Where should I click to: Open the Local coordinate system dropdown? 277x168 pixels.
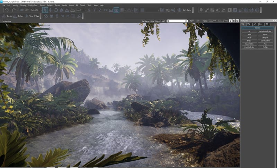coord(81,10)
